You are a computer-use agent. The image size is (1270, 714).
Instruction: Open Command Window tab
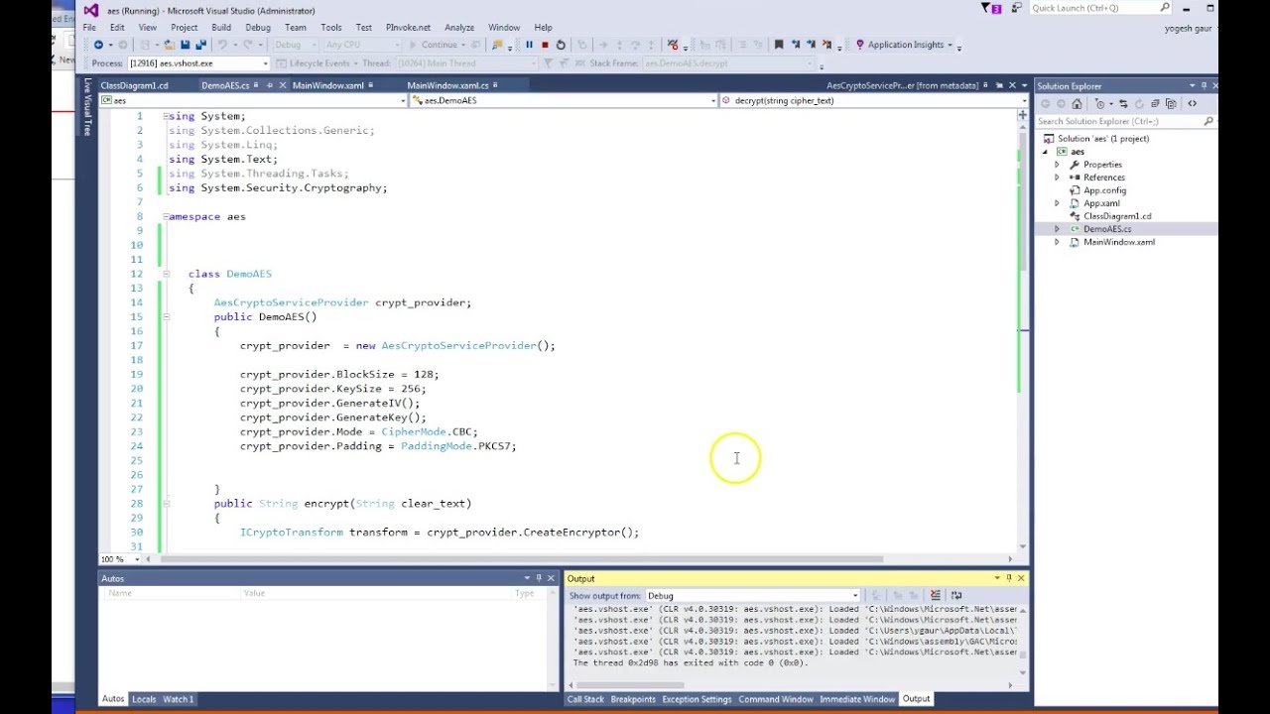[776, 699]
